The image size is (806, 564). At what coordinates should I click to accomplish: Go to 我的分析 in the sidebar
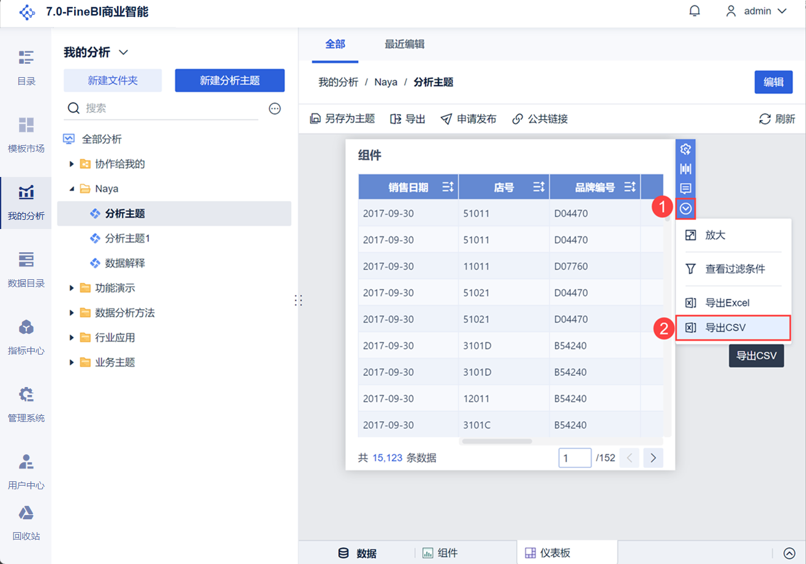coord(26,203)
